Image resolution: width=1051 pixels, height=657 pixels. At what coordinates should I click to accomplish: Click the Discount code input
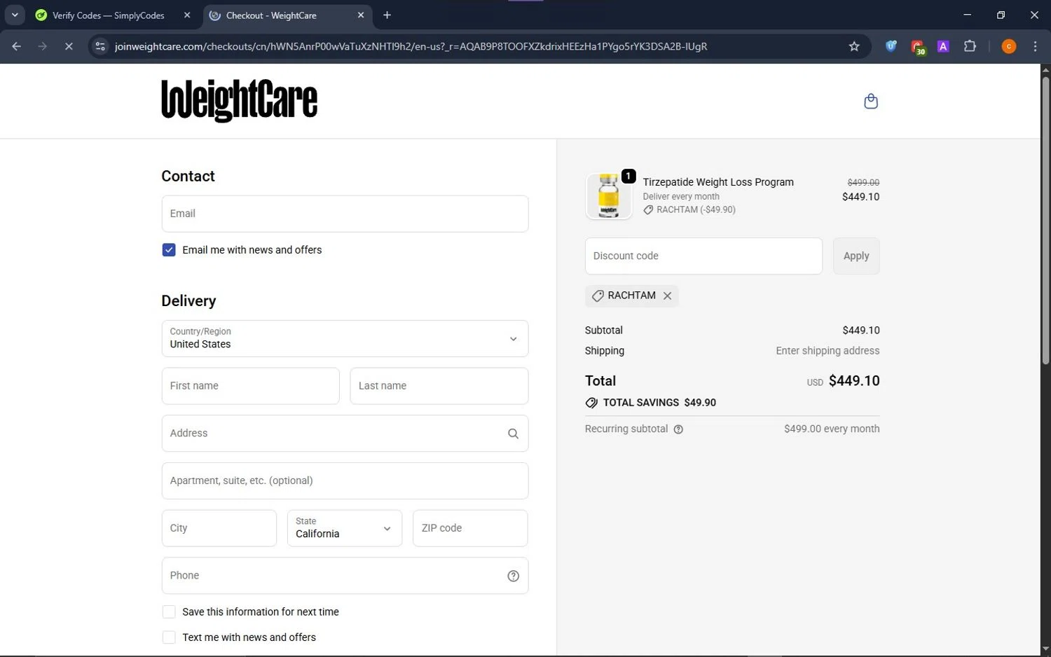point(703,256)
